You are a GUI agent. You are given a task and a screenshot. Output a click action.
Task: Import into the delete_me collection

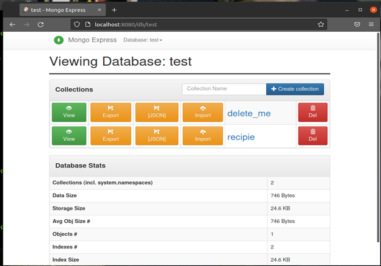pos(203,112)
